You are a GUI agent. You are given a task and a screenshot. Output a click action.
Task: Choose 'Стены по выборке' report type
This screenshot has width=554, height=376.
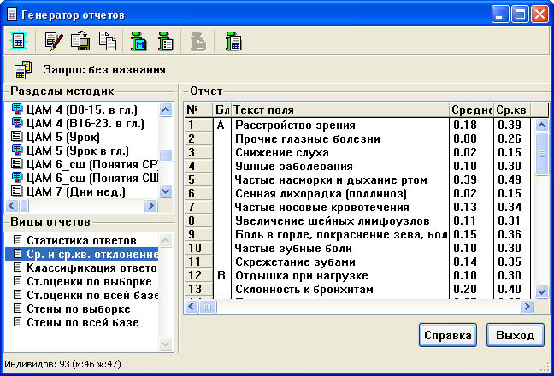coord(81,309)
